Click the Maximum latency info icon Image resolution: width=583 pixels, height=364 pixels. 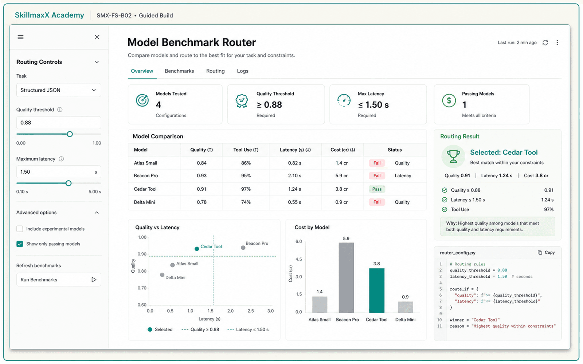click(61, 159)
